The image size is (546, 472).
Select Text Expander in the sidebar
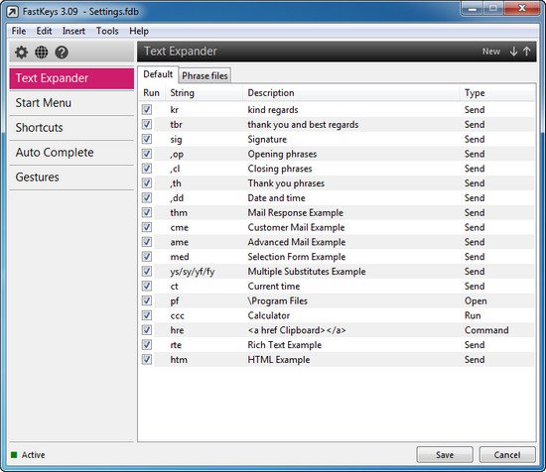[x=71, y=78]
